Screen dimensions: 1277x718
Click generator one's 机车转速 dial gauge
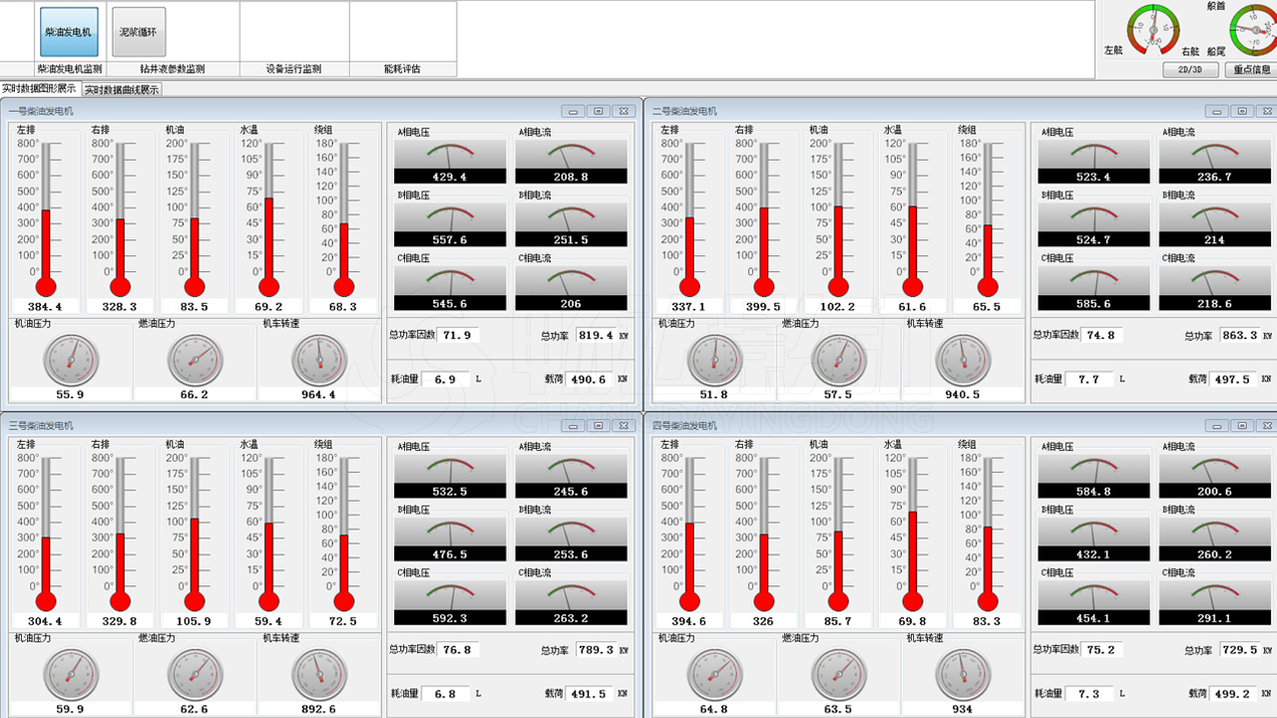tap(319, 360)
